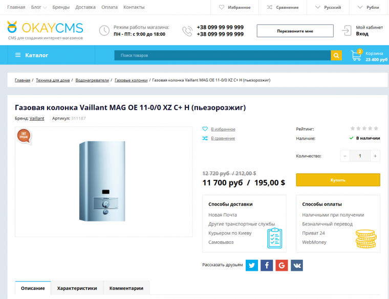The height and width of the screenshot is (299, 389).
Task: Switch to the Комментарии tab
Action: (126, 288)
